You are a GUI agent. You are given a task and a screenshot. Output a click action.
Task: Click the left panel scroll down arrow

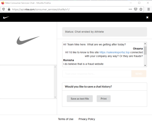[55, 97]
